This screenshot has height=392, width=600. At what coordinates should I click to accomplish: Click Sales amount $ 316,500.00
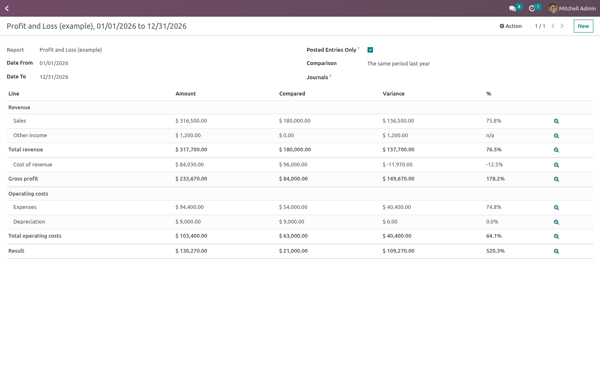[191, 121]
